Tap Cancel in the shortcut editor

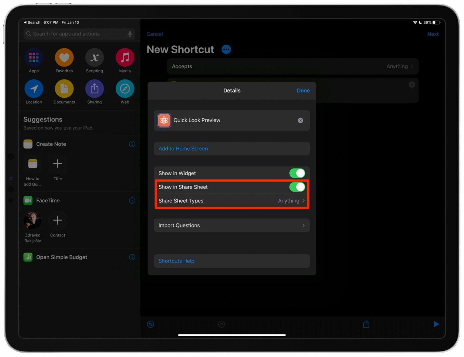coord(154,34)
